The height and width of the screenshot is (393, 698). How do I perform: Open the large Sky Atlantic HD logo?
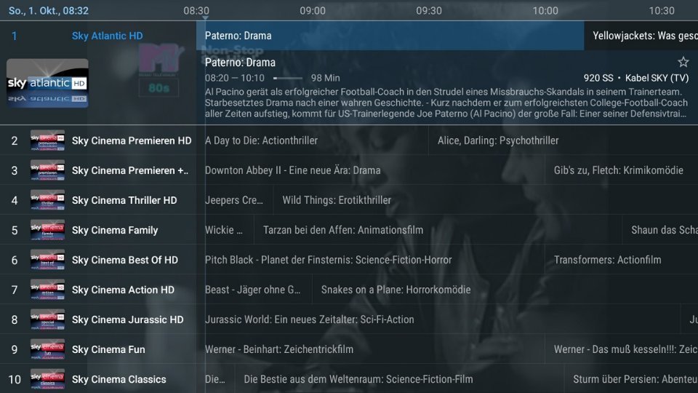(x=47, y=83)
